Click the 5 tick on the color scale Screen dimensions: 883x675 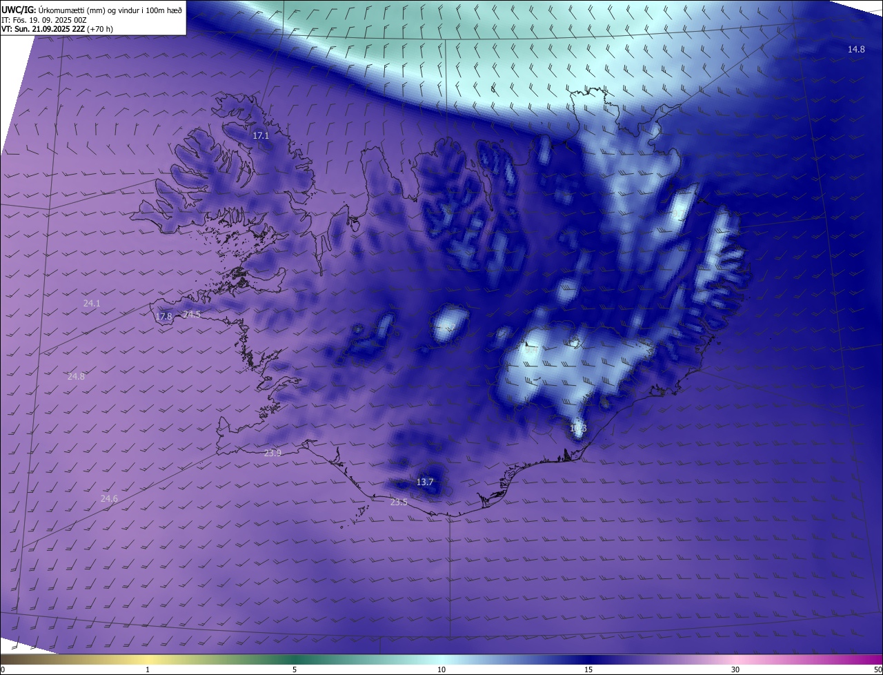295,669
